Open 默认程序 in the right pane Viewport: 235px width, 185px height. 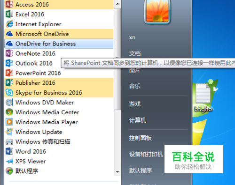pos(141,170)
